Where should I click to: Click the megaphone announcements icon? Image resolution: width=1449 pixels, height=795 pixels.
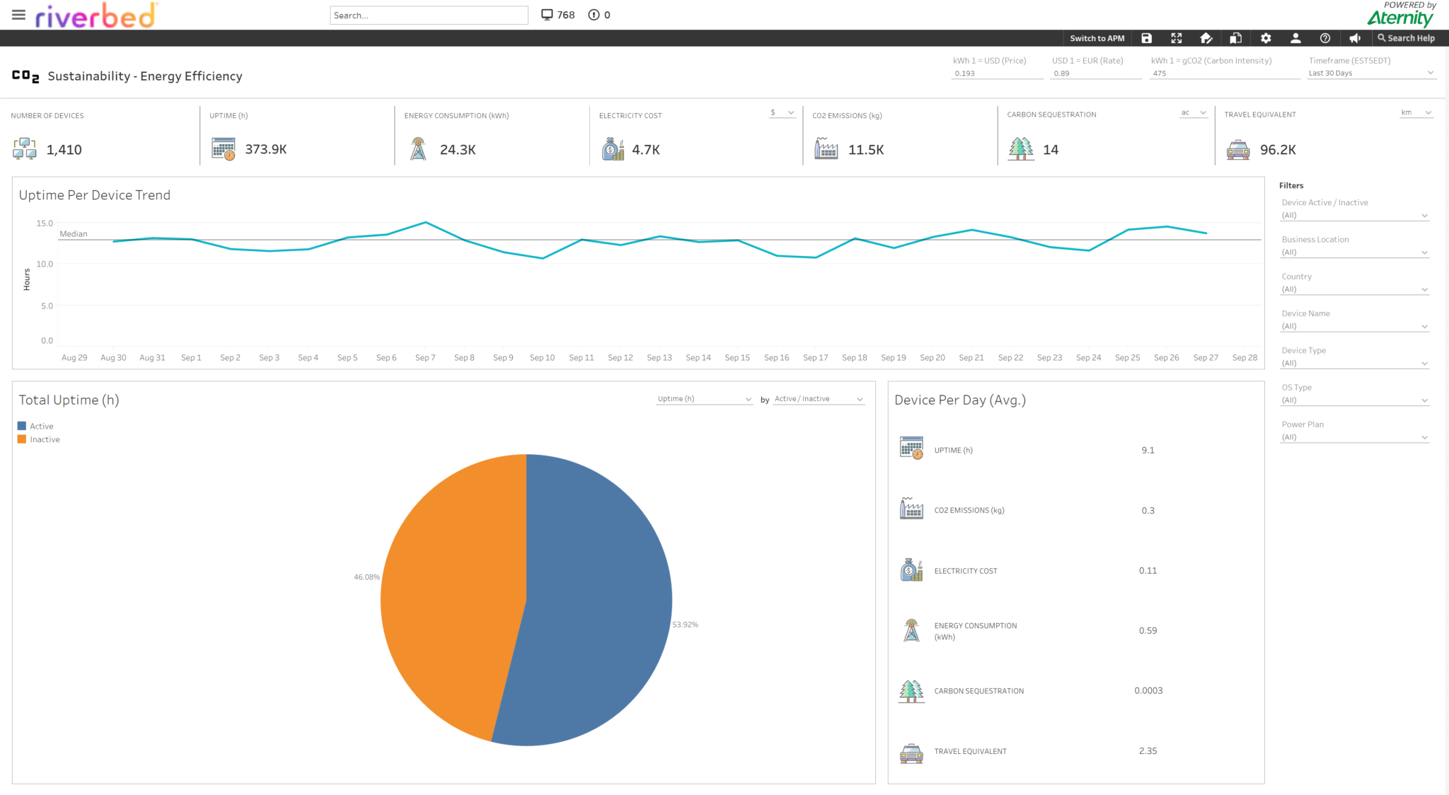[1355, 38]
